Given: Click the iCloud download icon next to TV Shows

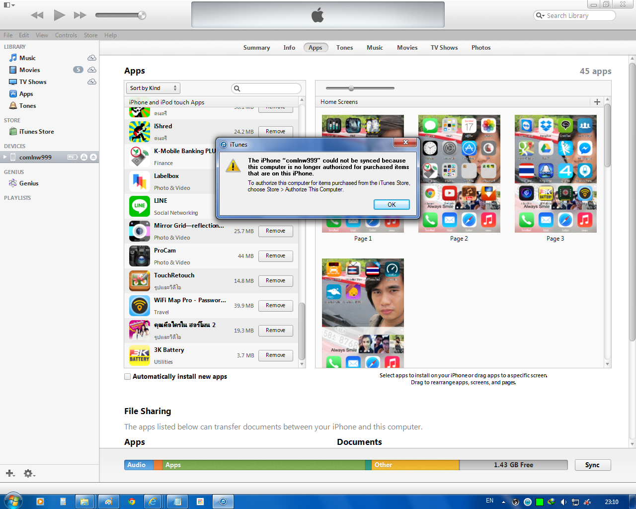Looking at the screenshot, I should (92, 82).
